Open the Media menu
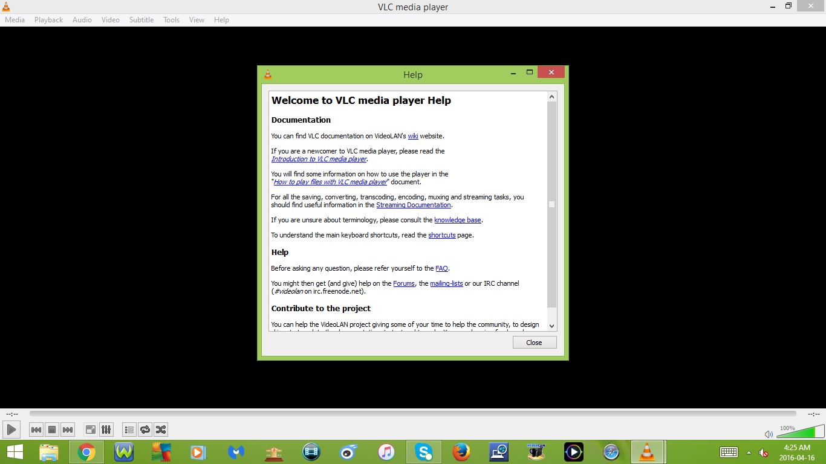The image size is (826, 464). click(15, 19)
